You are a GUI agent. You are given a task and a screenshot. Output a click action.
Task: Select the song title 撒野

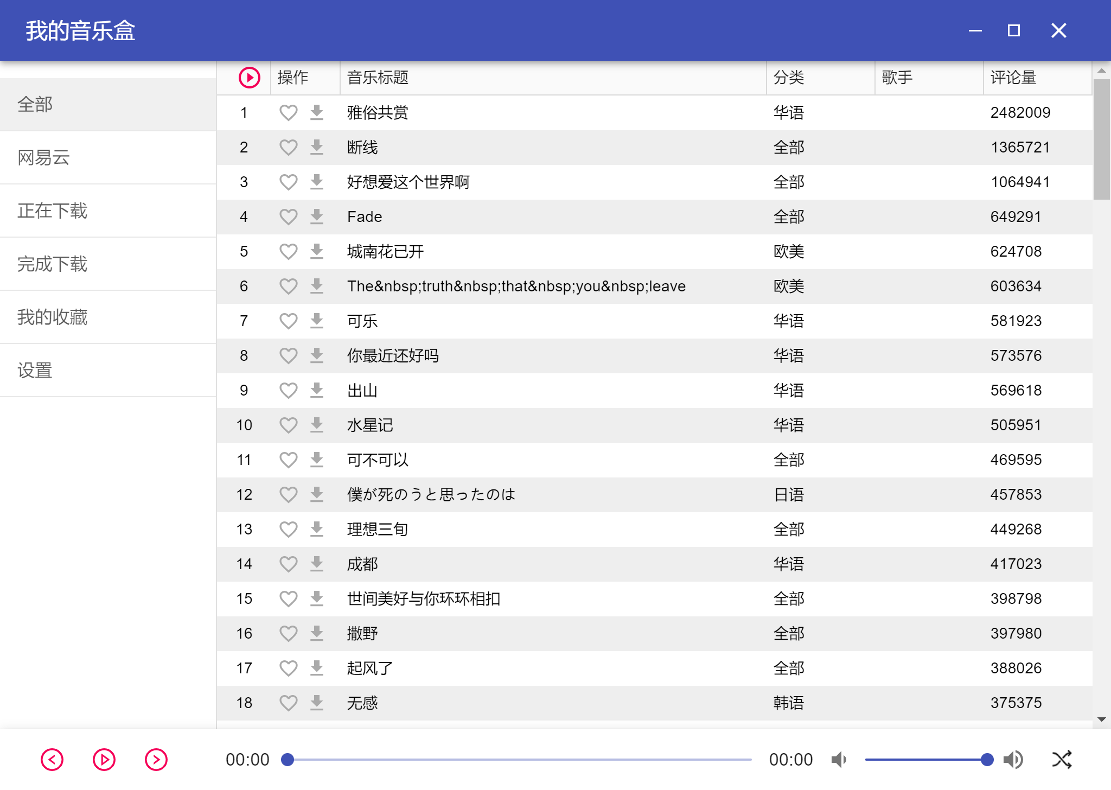(362, 633)
